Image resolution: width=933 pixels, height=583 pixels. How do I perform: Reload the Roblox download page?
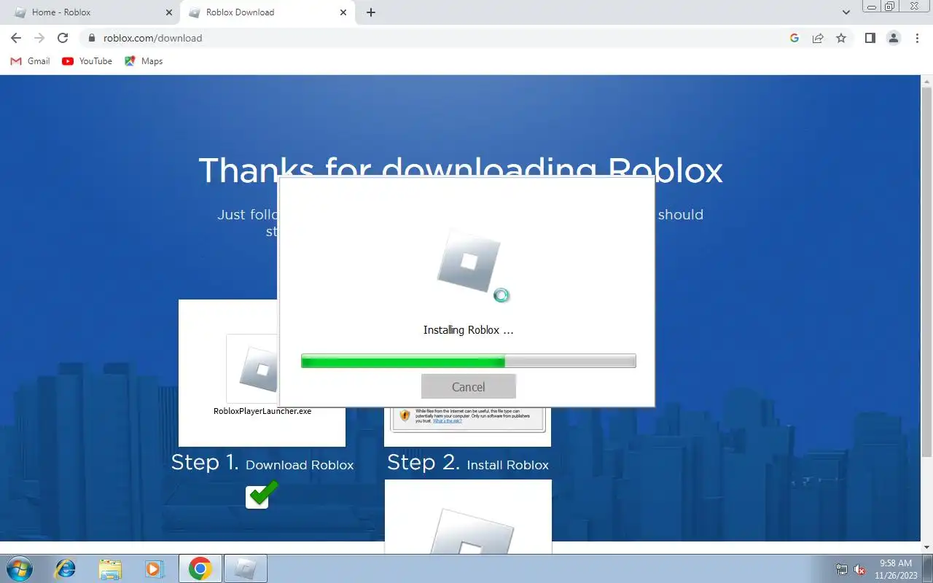pos(63,38)
